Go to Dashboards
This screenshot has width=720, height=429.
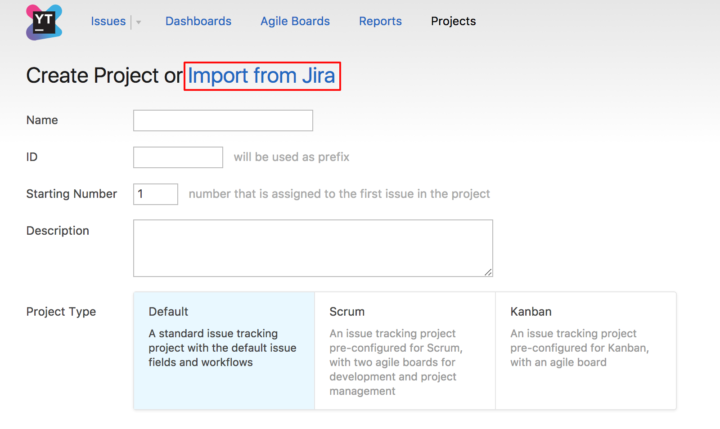coord(198,21)
